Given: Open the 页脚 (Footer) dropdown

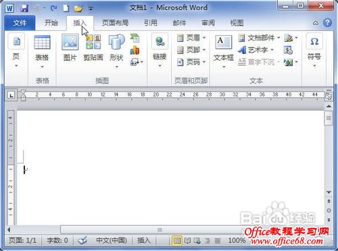Looking at the screenshot, I should [191, 50].
